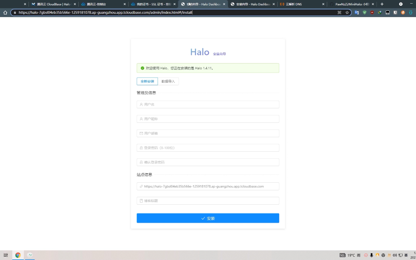This screenshot has width=416, height=260.
Task: Click the Chrome icon on the taskbar
Action: [x=18, y=255]
